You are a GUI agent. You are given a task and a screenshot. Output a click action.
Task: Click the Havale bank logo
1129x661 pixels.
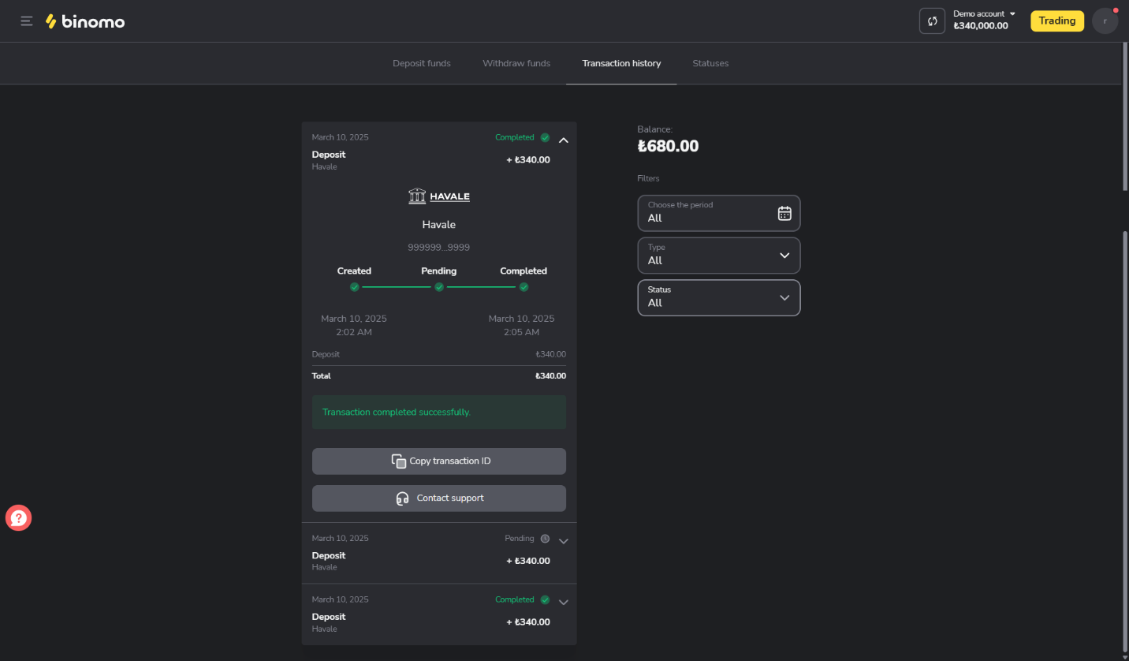tap(439, 196)
